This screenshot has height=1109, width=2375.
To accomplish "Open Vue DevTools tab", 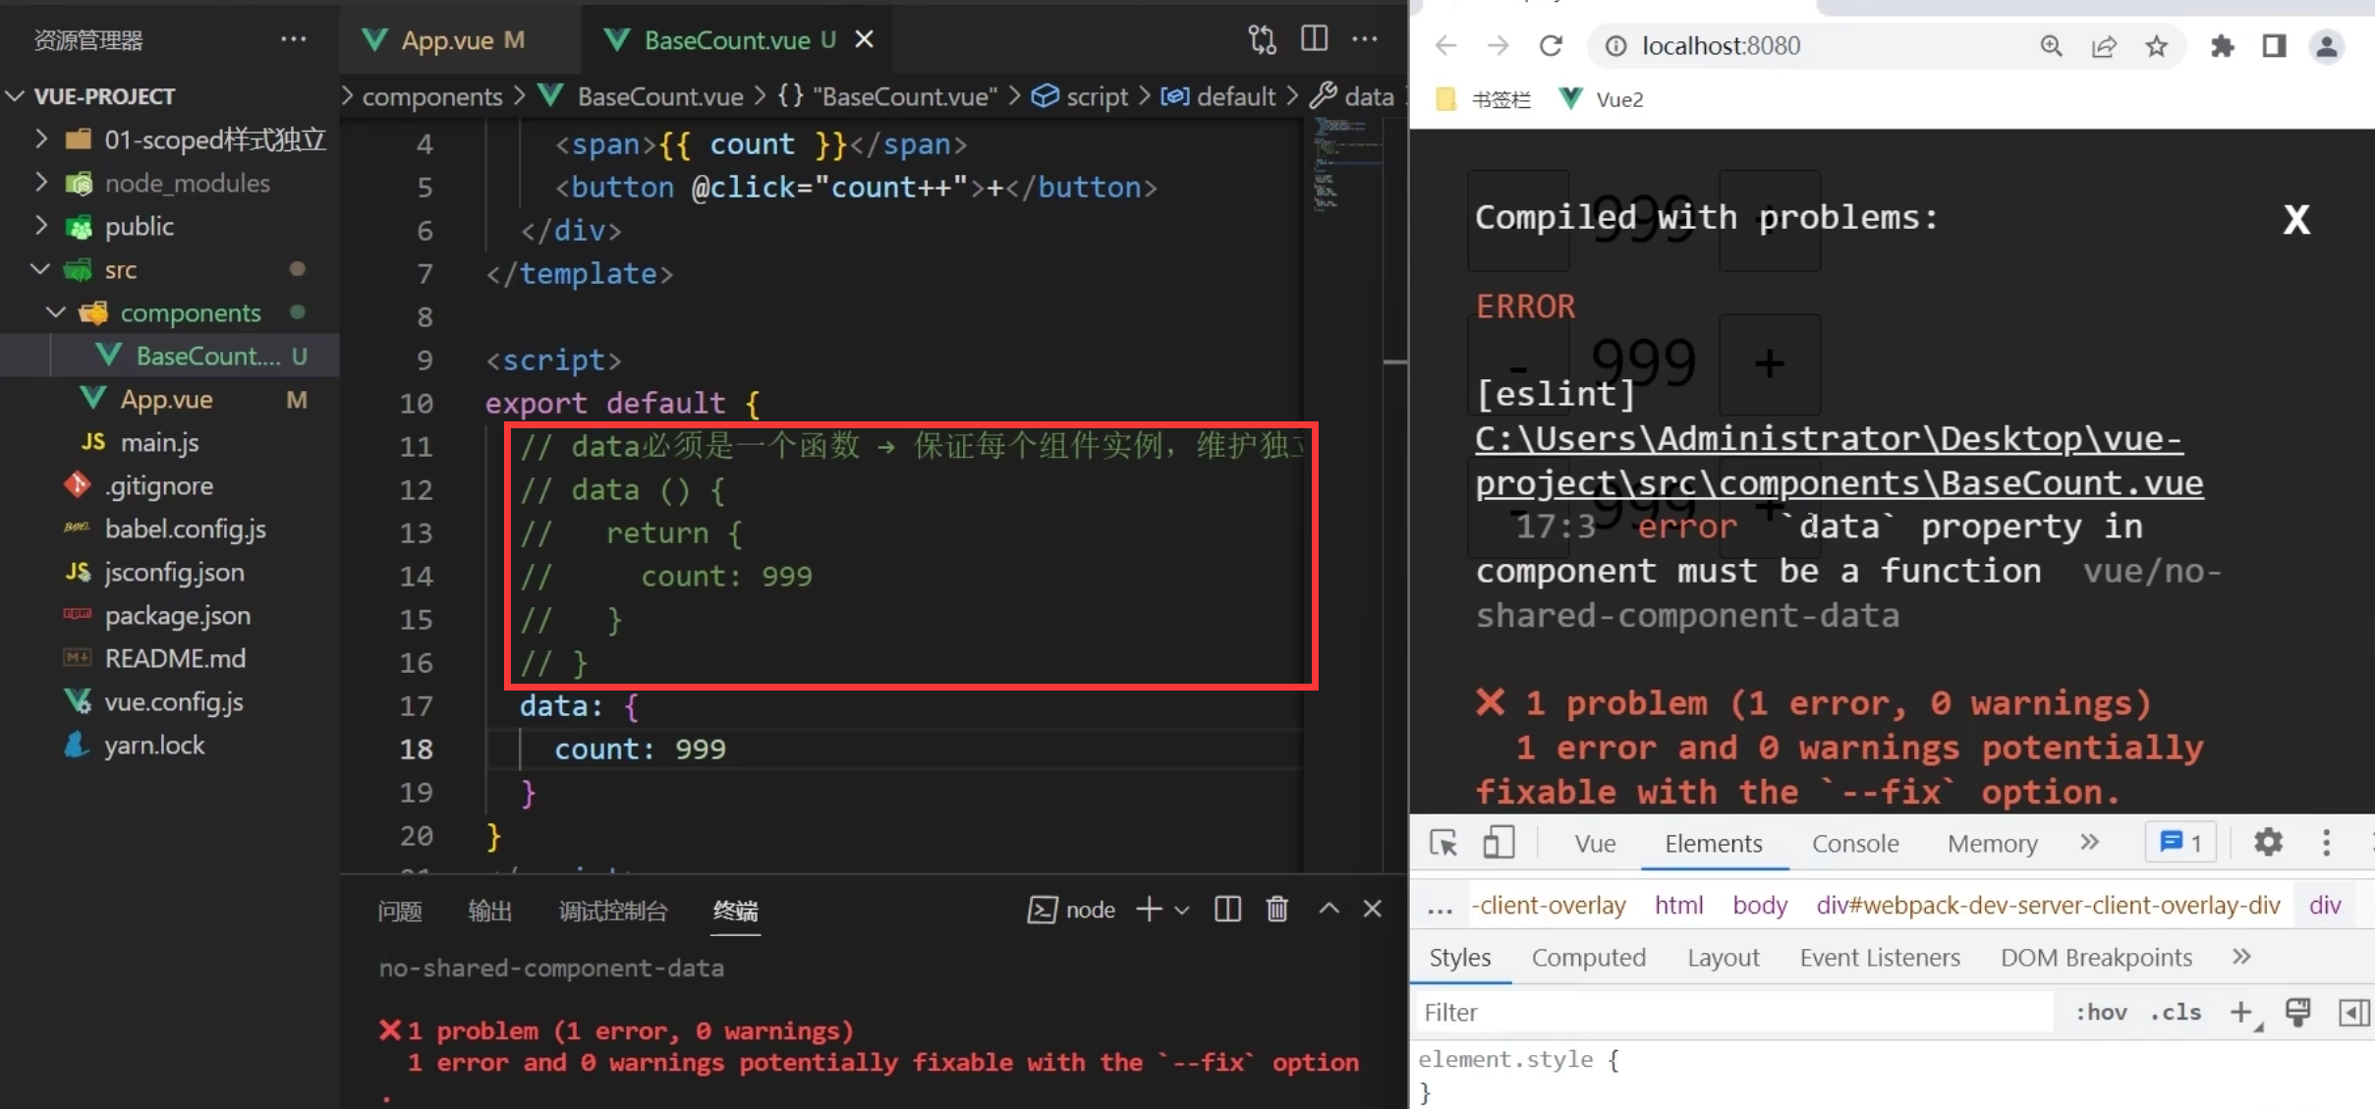I will (x=1595, y=844).
